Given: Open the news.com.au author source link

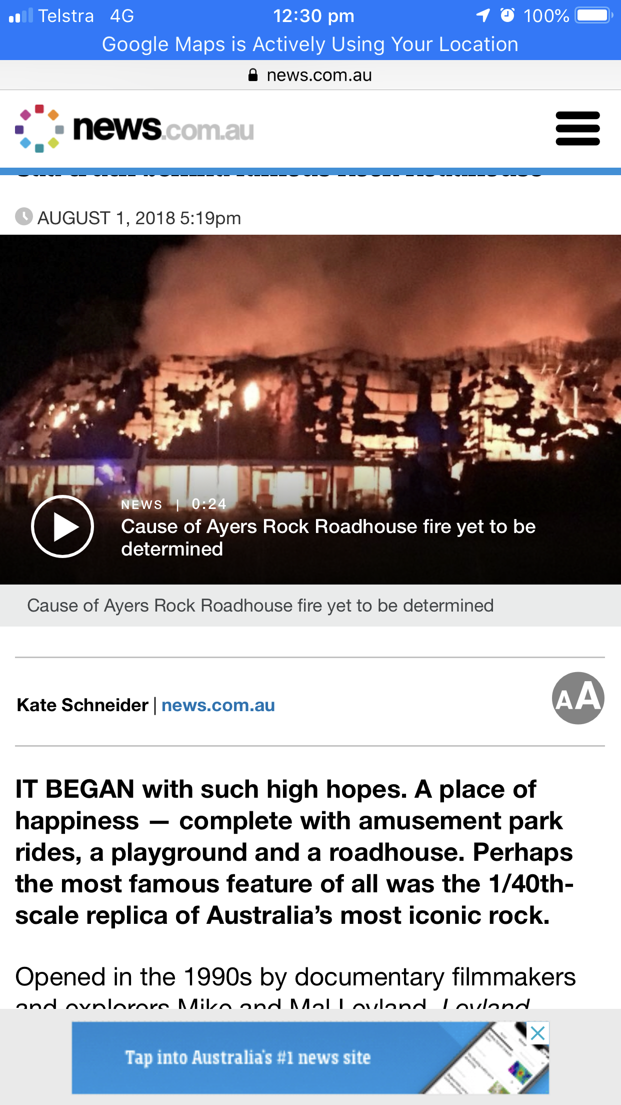Looking at the screenshot, I should coord(218,705).
